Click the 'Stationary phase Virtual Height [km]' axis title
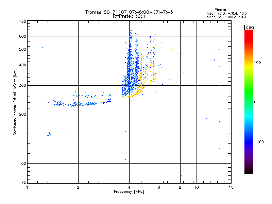Viewport: 272px width, 204px height. [15, 102]
